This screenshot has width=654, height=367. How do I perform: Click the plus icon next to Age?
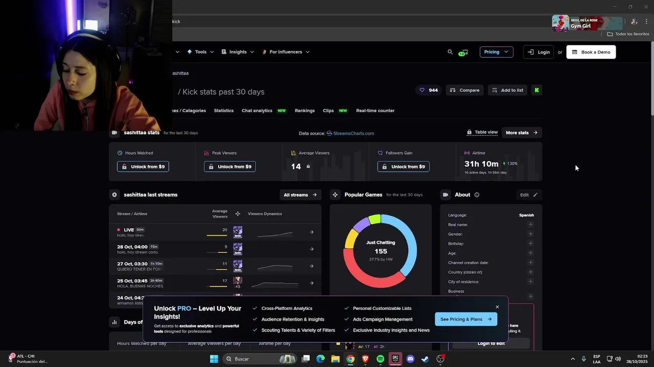(x=530, y=253)
